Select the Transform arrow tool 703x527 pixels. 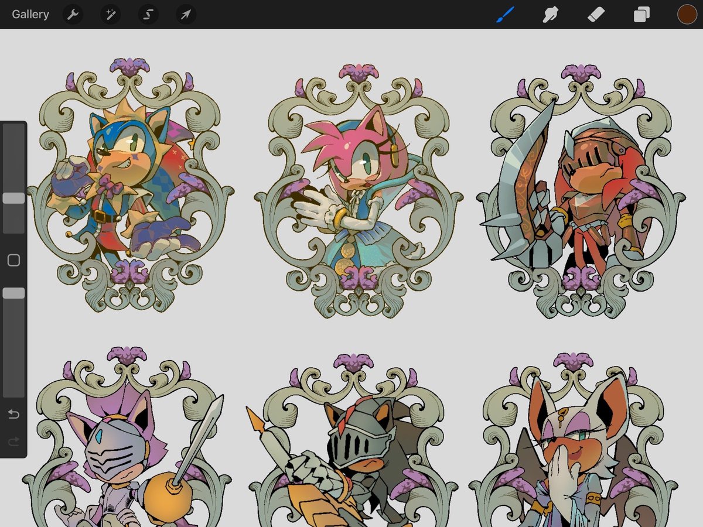(185, 14)
